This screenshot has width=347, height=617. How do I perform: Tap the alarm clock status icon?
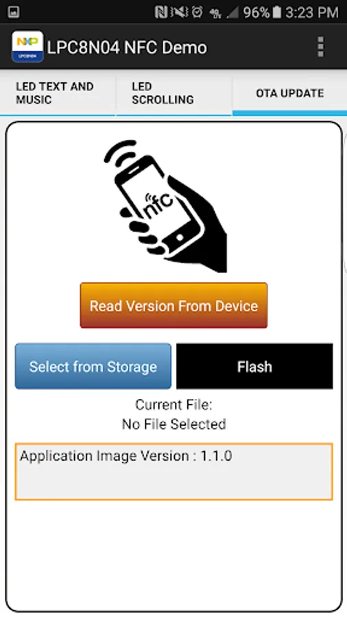(198, 12)
